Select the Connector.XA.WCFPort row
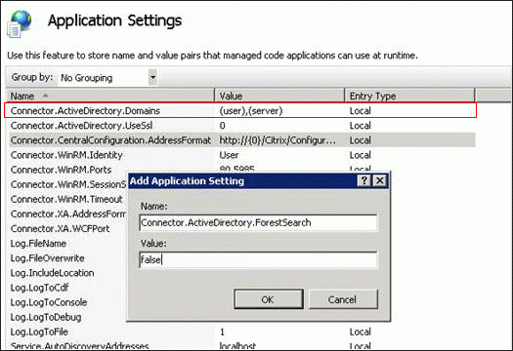 60,228
